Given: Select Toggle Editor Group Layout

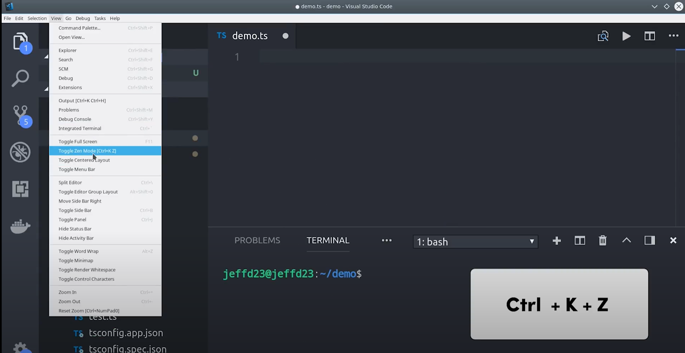Looking at the screenshot, I should click(105, 191).
